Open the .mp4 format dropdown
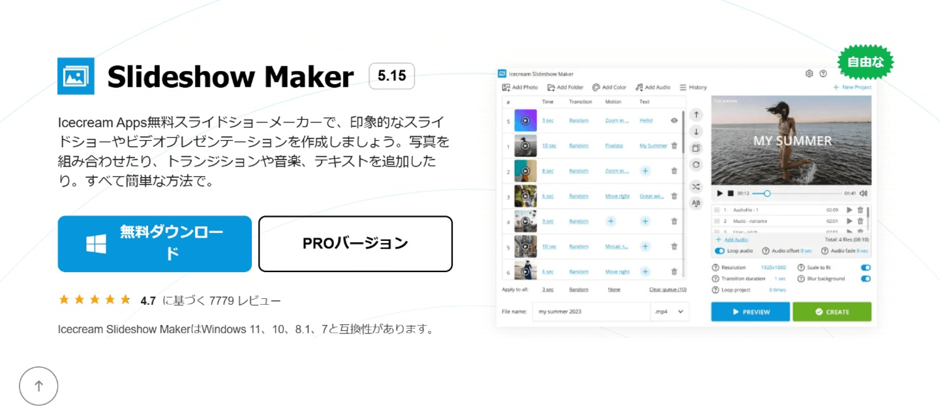This screenshot has width=940, height=420. (x=670, y=312)
